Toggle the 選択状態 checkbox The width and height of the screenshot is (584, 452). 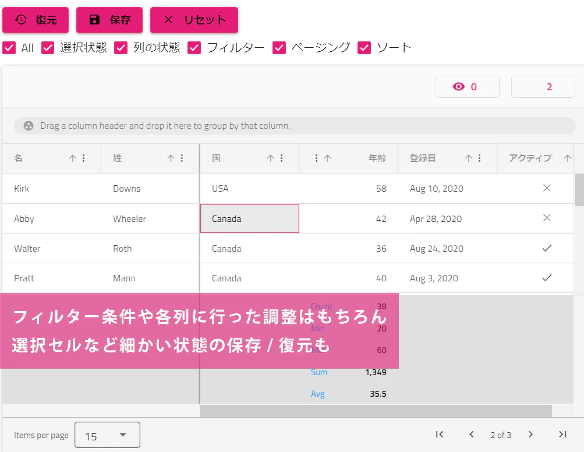(x=48, y=48)
